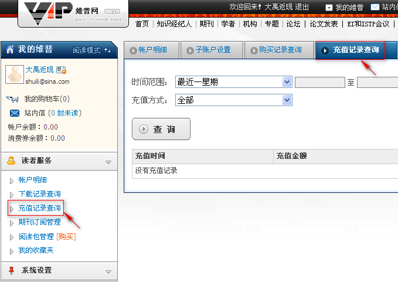Click the 查询 button
Image resolution: width=398 pixels, height=282 pixels.
click(x=161, y=129)
